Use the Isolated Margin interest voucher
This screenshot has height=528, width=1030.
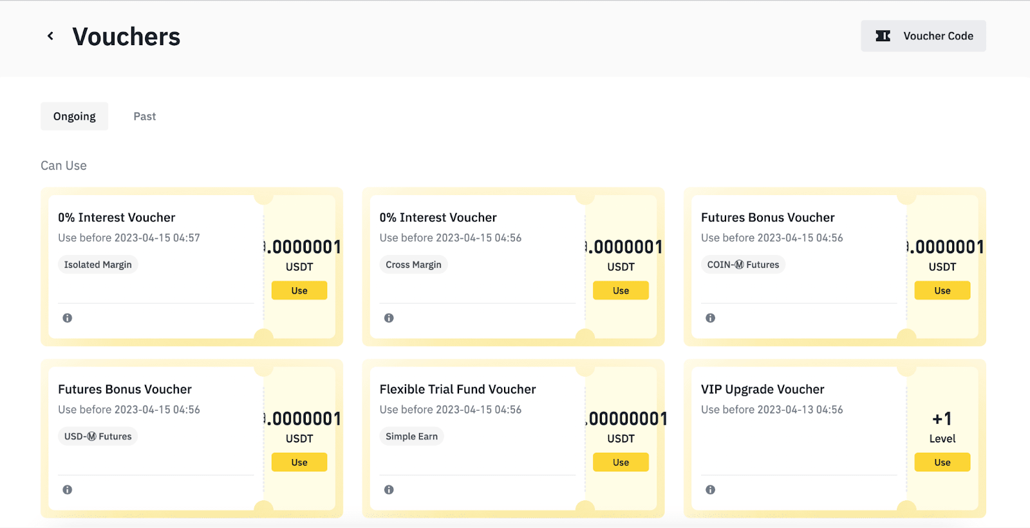(x=299, y=290)
